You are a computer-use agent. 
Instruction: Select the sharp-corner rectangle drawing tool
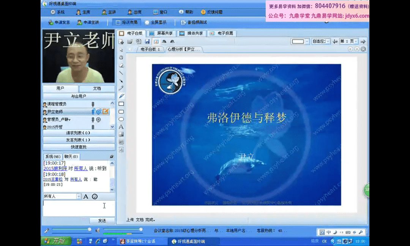pos(121,104)
